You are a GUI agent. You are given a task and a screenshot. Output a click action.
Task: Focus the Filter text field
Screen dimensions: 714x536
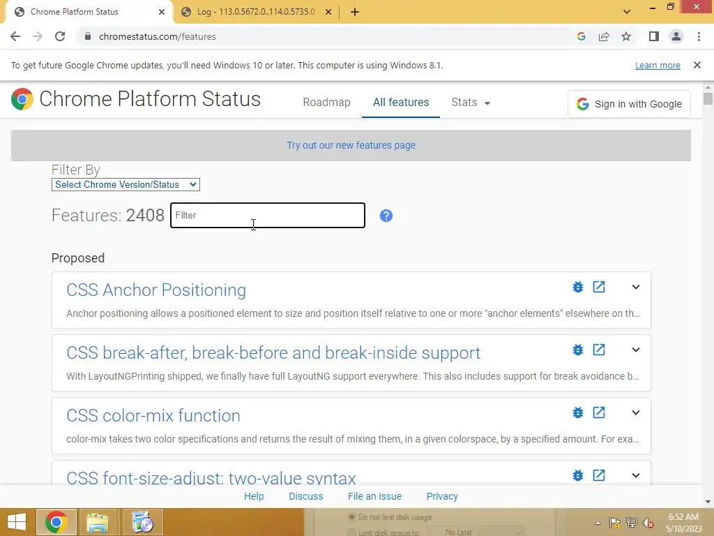coord(268,215)
